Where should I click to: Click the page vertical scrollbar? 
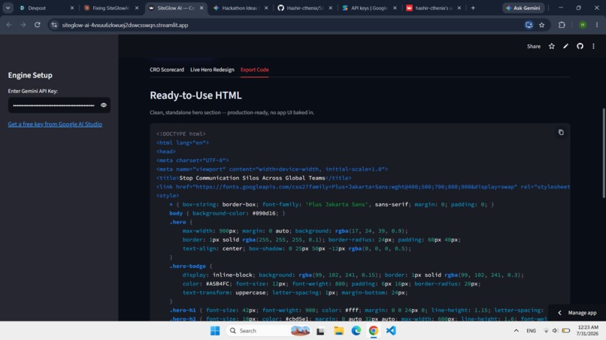604,154
